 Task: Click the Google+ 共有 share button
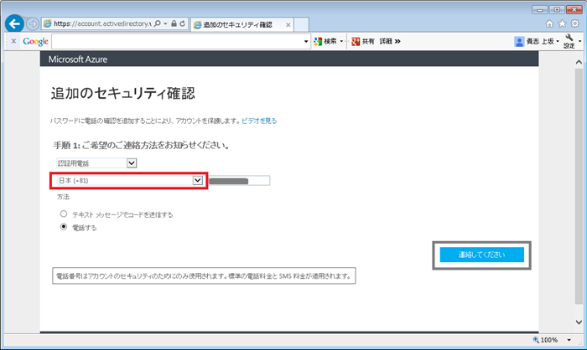tap(363, 41)
